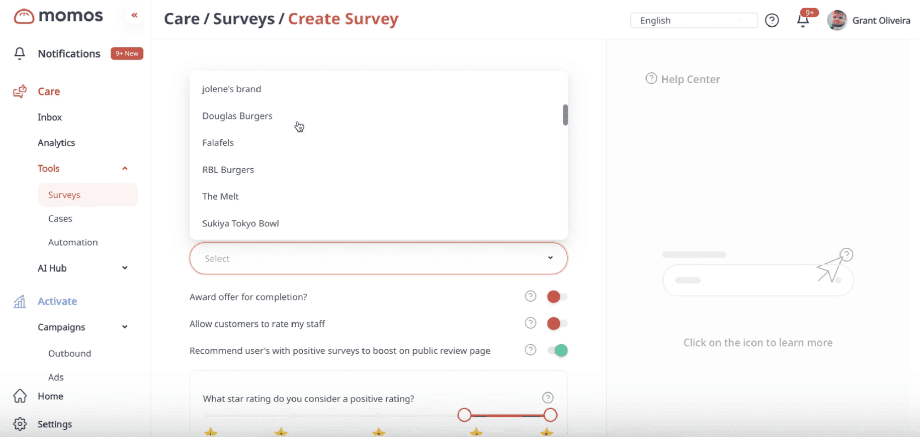Click help icon beside Award offer for completion

coord(530,296)
